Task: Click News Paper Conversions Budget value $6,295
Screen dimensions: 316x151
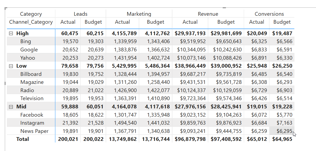Action: (284, 131)
